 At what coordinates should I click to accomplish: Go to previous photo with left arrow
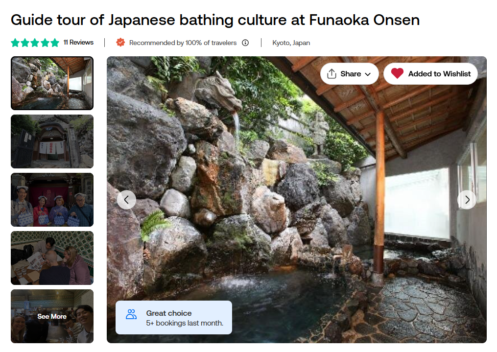coord(126,200)
